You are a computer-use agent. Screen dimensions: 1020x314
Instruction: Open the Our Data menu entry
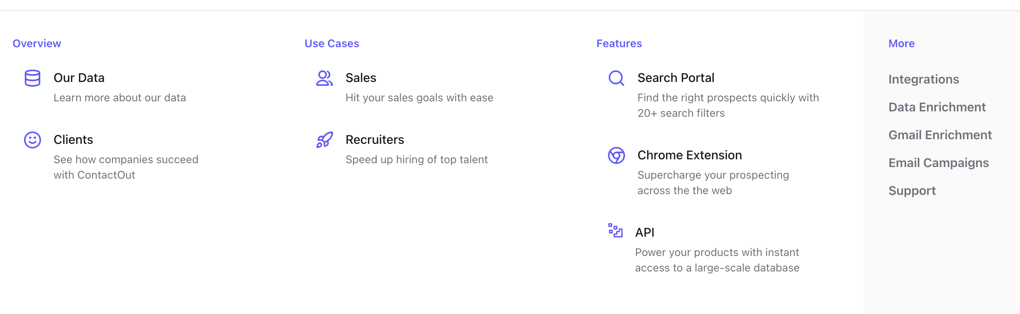point(79,78)
